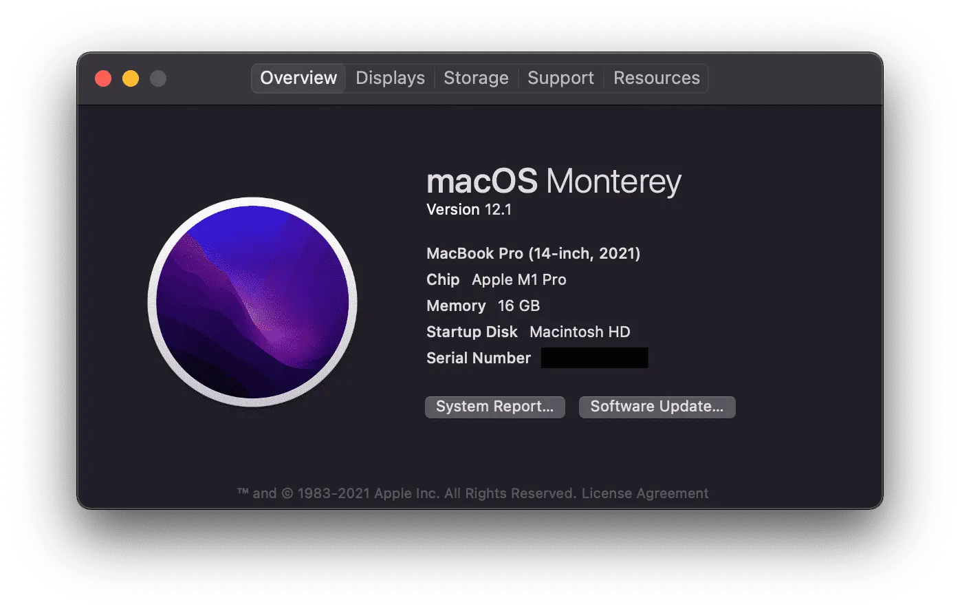Click the Apple M1 Pro chip value
Image resolution: width=960 pixels, height=611 pixels.
(519, 280)
